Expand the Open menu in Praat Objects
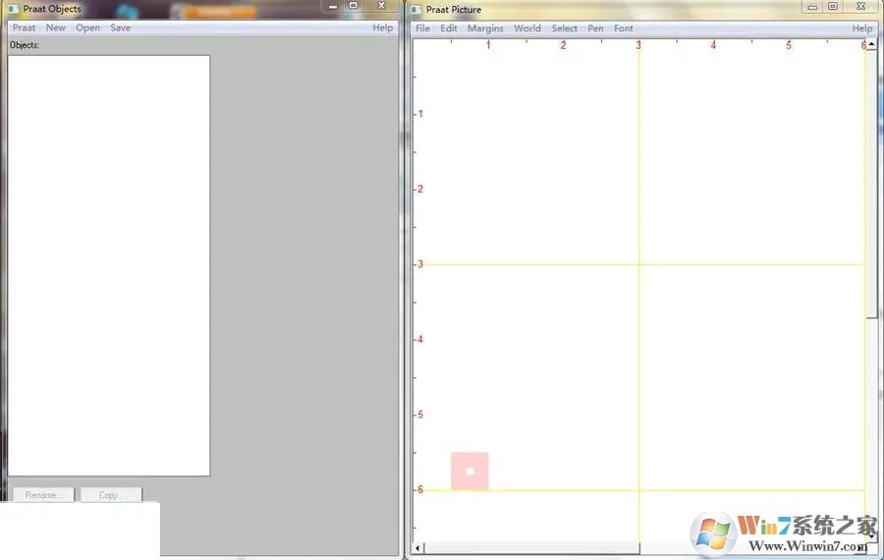This screenshot has height=560, width=884. 88,28
